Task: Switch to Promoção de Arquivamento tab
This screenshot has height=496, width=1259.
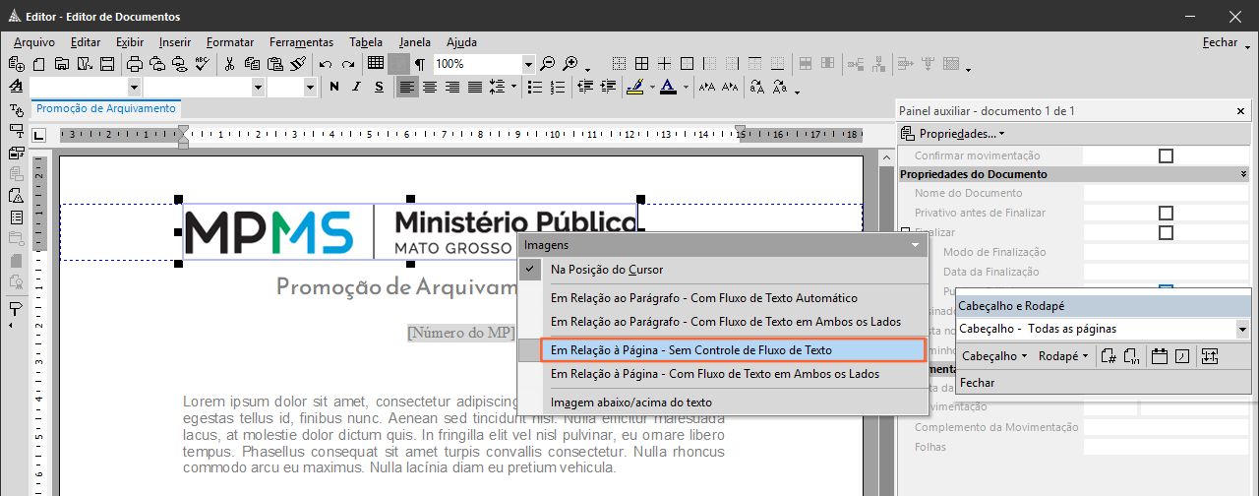Action: [x=106, y=109]
